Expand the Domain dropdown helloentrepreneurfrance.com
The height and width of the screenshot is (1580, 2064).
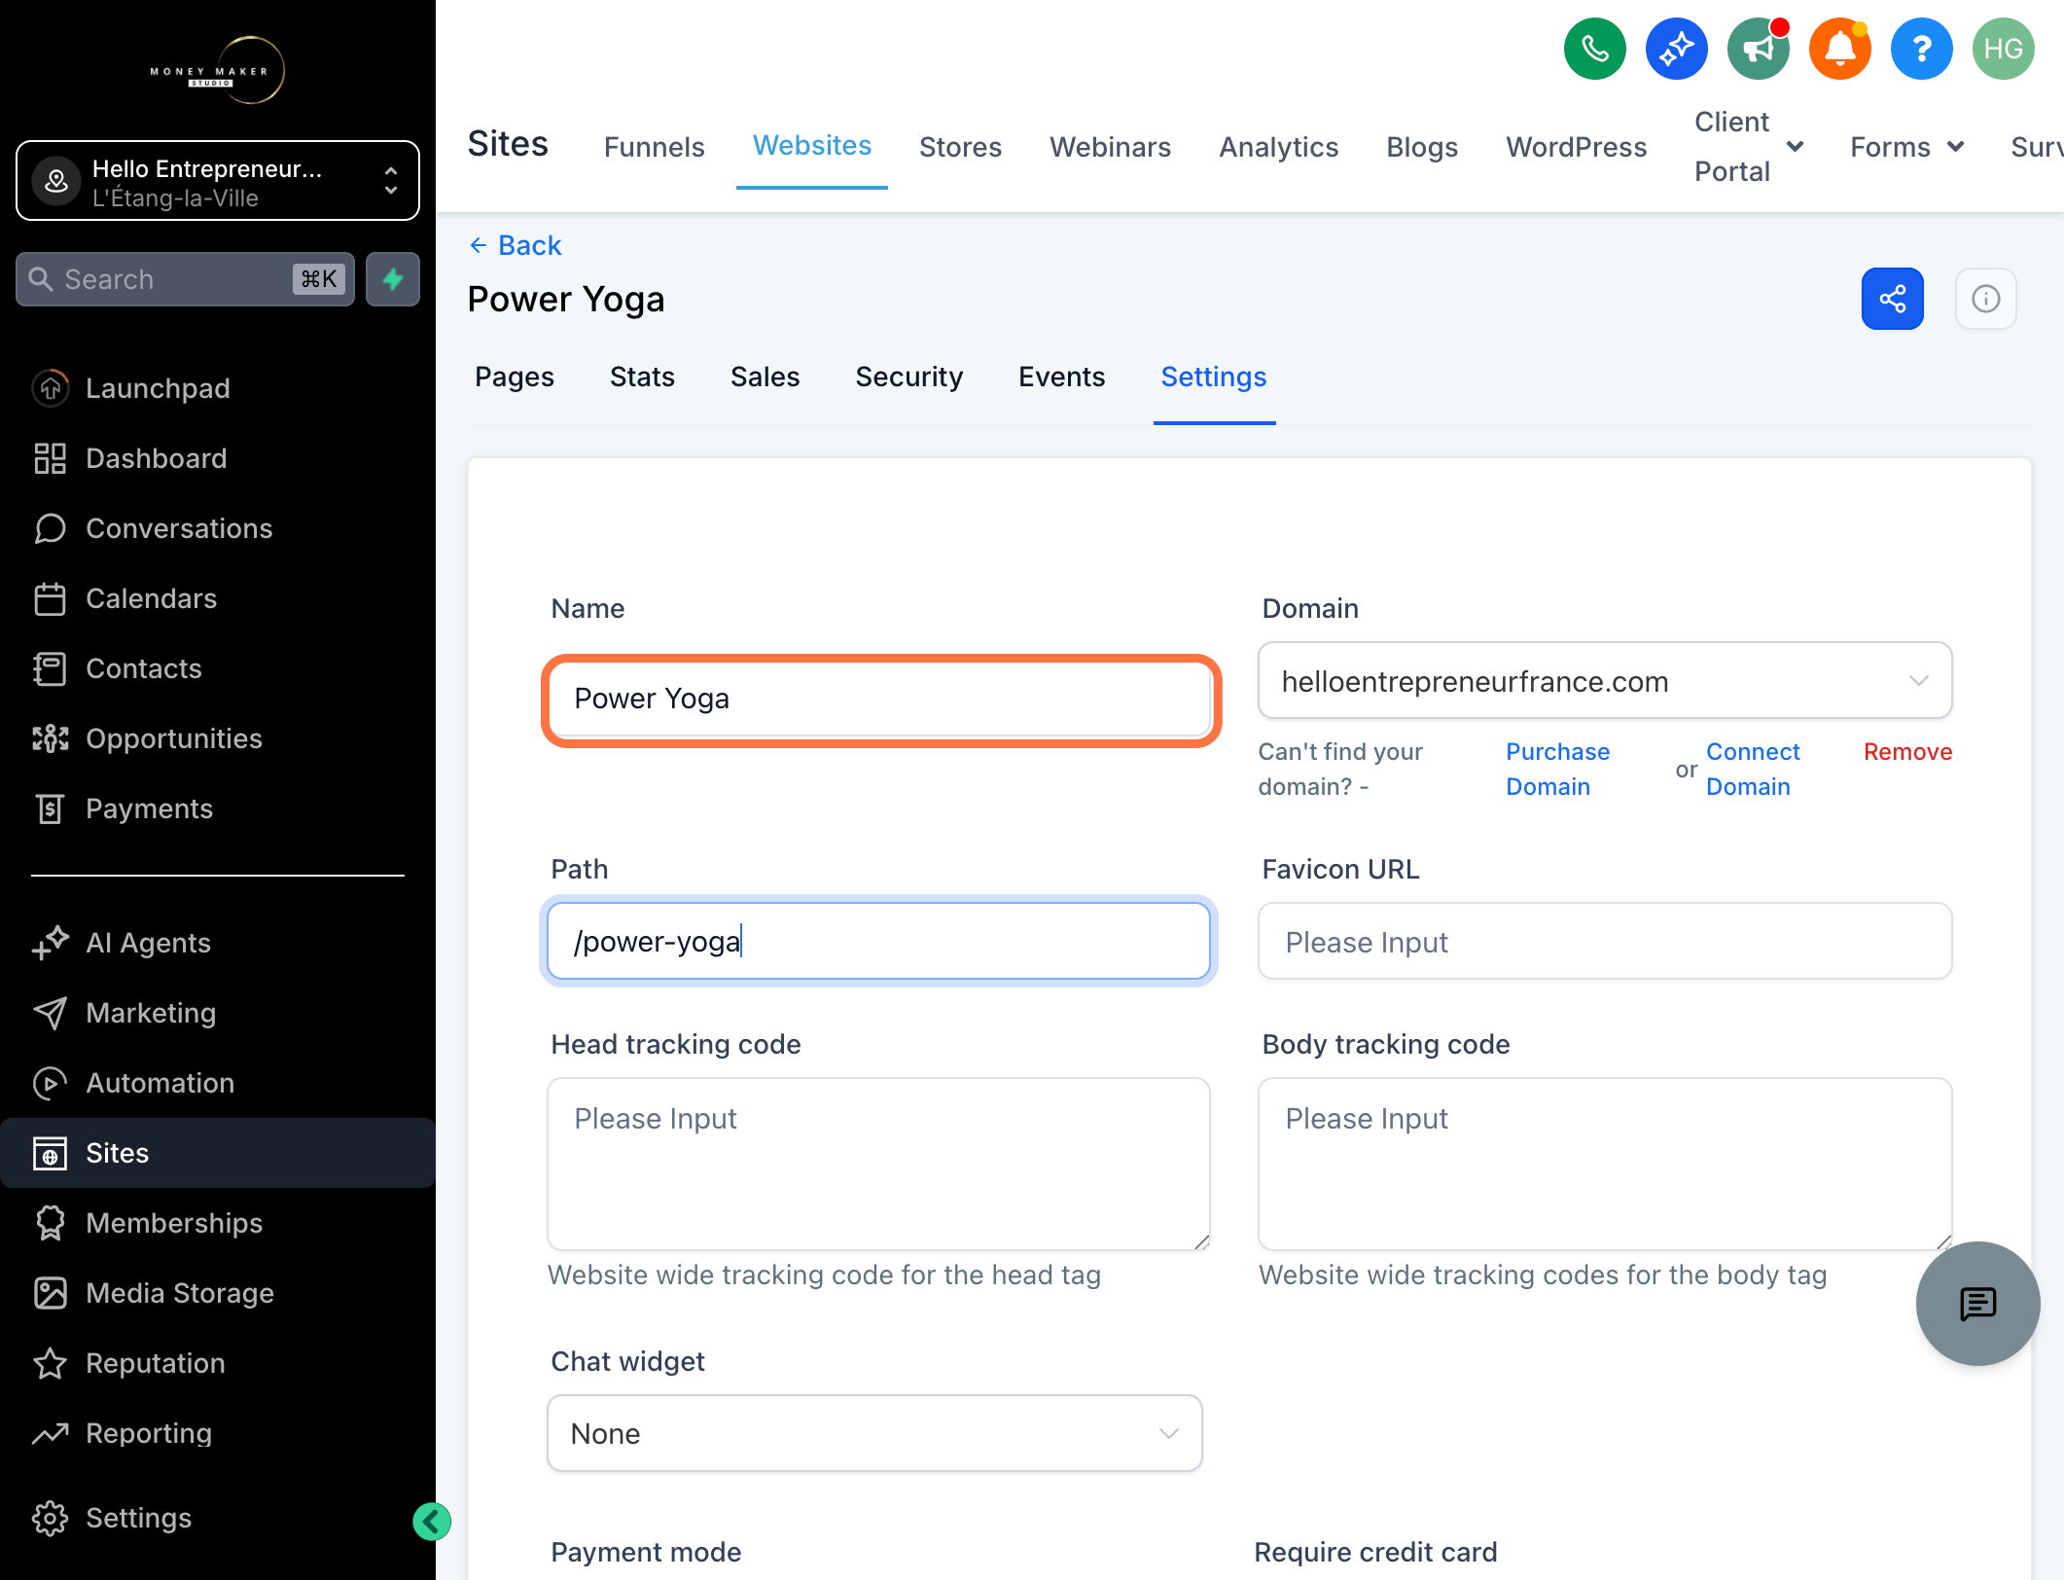[x=1604, y=681]
